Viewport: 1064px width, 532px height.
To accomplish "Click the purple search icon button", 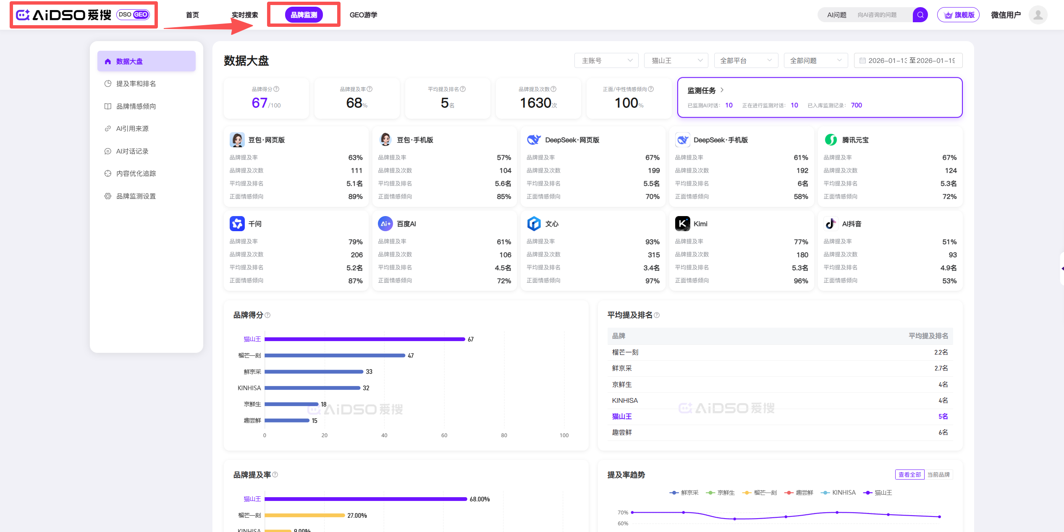I will point(920,15).
